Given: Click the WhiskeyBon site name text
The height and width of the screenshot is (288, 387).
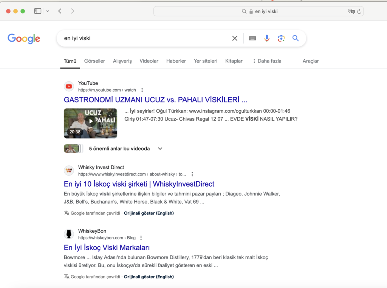Looking at the screenshot, I should click(92, 231).
